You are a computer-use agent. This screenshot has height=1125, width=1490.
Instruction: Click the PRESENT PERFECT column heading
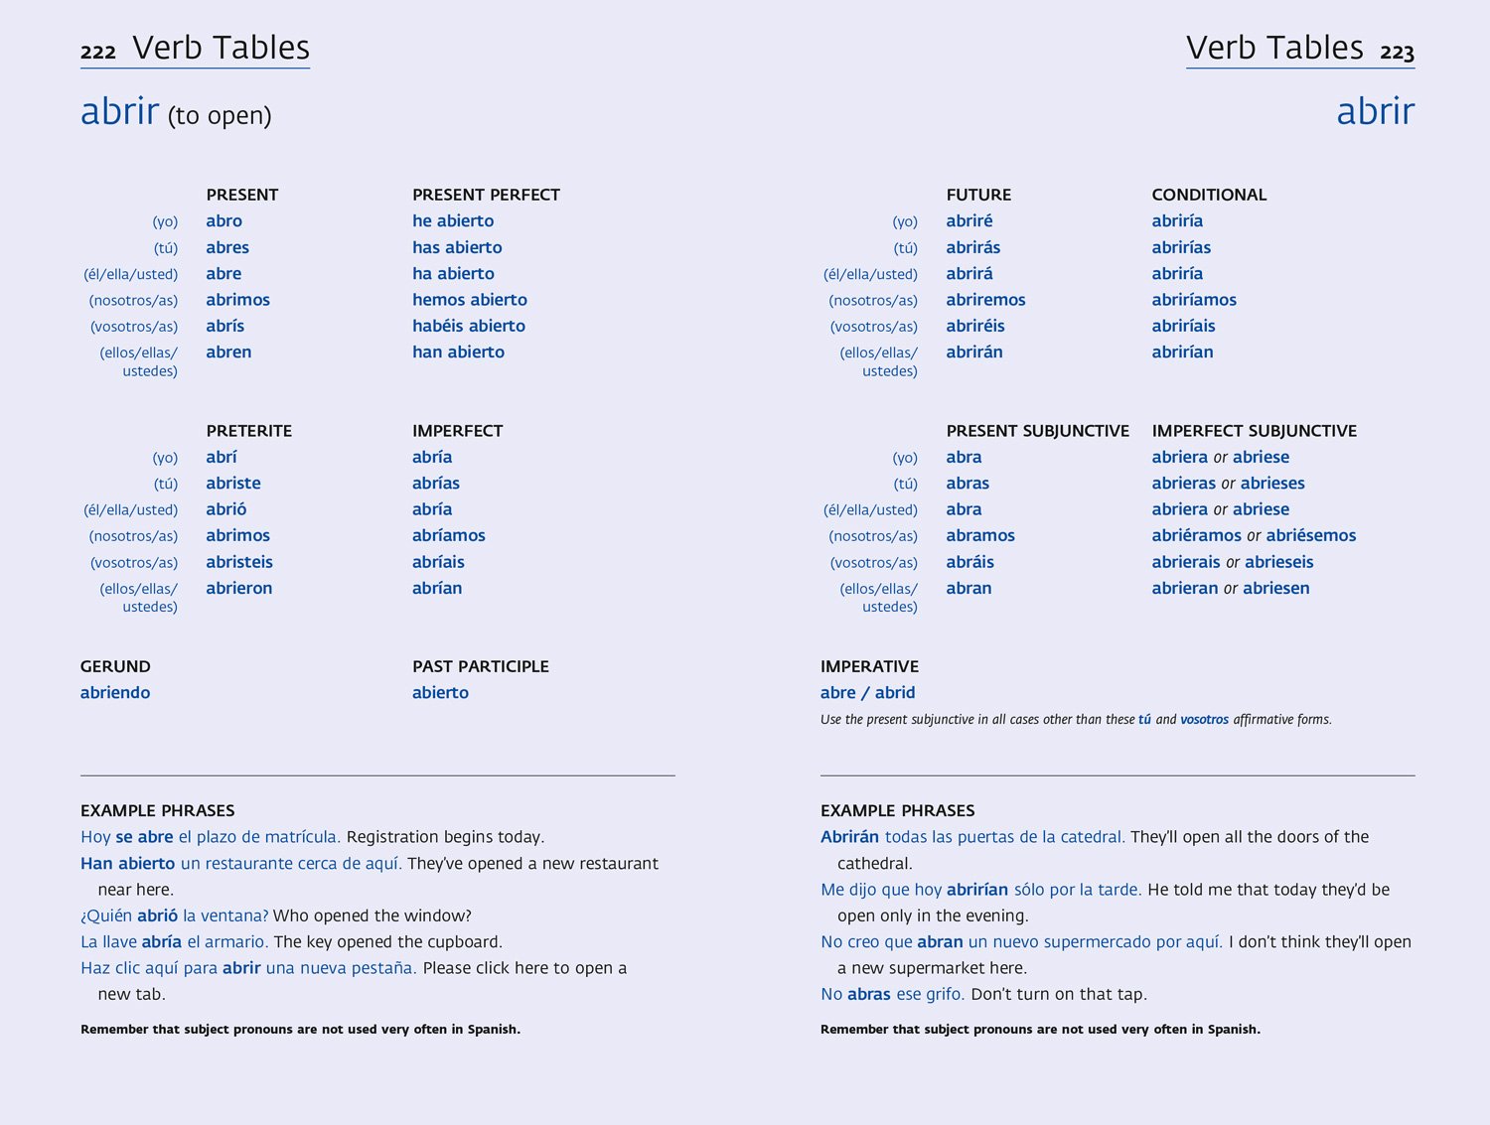coord(486,195)
